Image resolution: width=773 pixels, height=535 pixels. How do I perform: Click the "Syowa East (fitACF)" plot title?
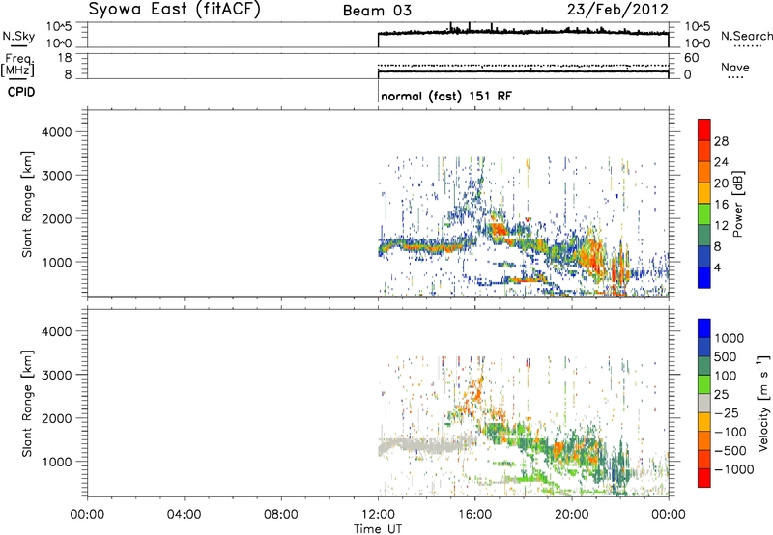[174, 10]
